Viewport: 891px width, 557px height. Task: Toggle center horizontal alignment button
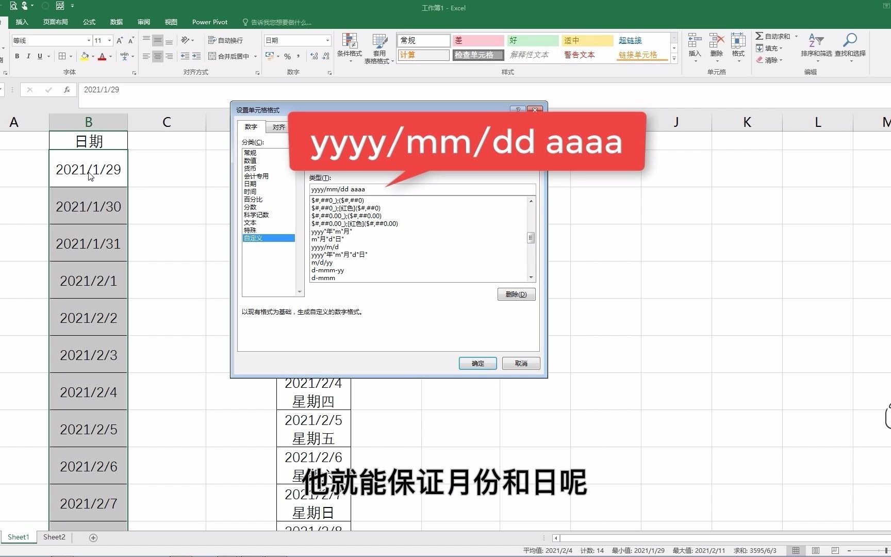(x=158, y=56)
